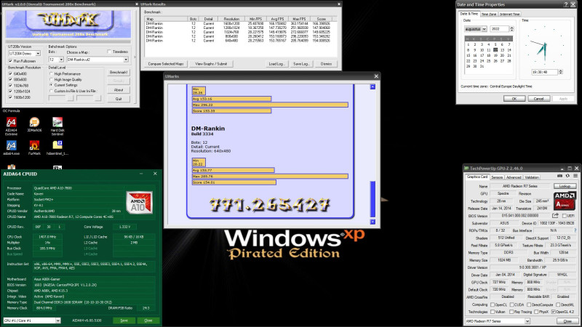The height and width of the screenshot is (327, 582).
Task: Click time spinner arrows next to clock field
Action: [560, 72]
